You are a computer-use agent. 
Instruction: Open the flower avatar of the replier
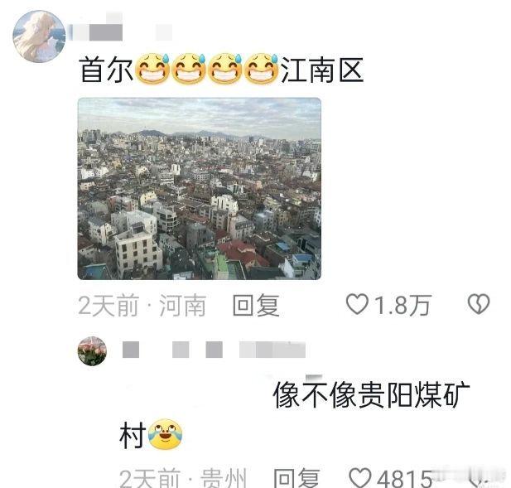(x=92, y=351)
